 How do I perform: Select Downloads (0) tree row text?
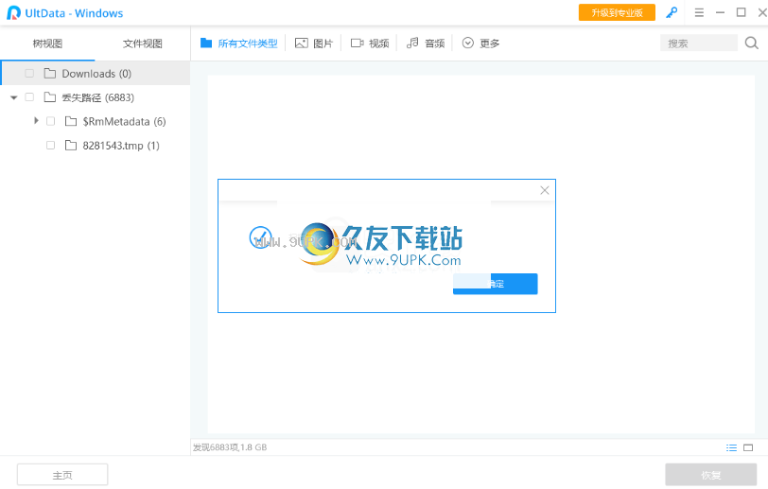[96, 74]
